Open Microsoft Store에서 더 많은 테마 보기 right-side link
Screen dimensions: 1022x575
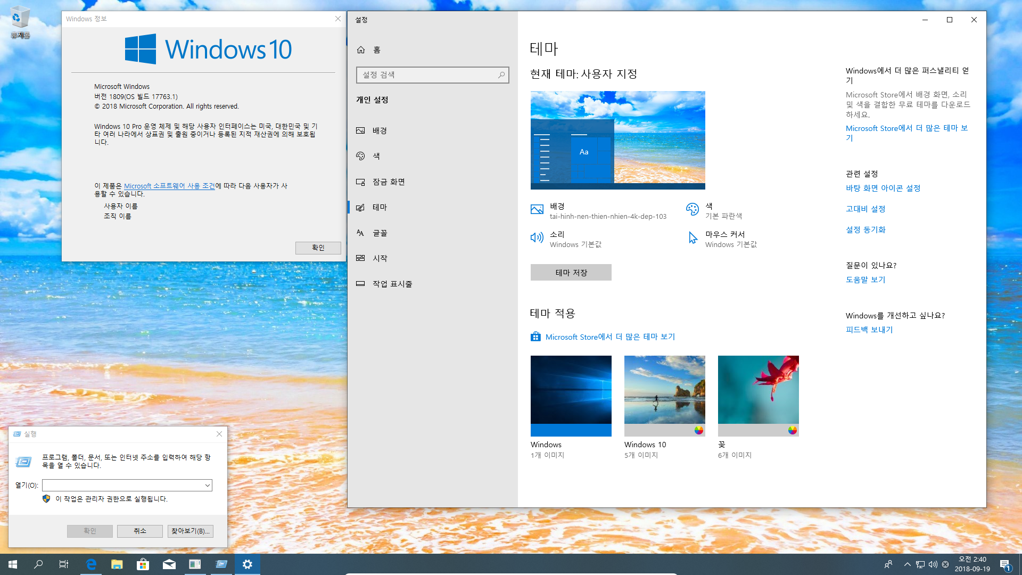pyautogui.click(x=906, y=133)
